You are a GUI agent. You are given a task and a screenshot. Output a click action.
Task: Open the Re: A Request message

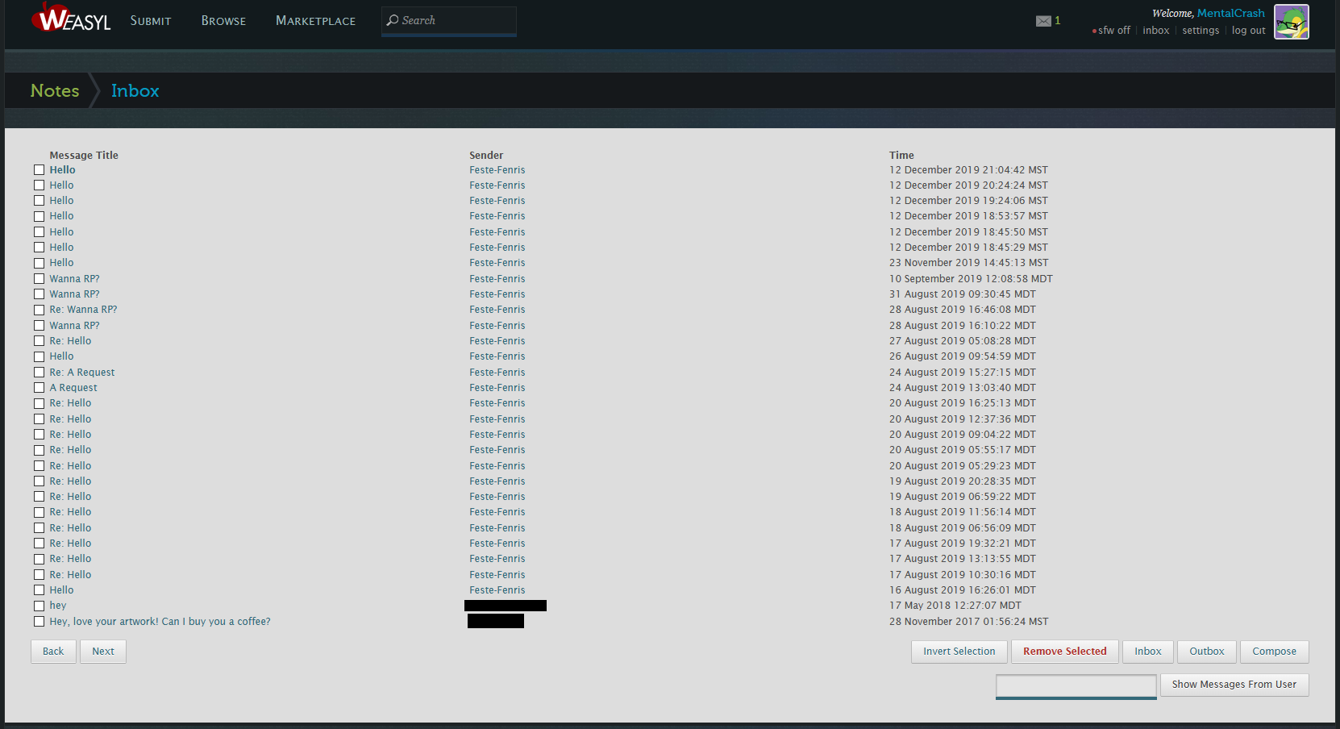click(x=82, y=373)
